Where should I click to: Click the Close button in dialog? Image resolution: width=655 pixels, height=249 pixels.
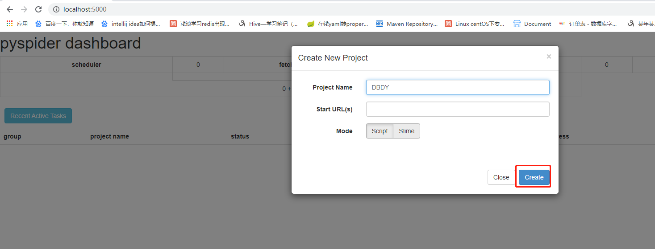(x=501, y=177)
